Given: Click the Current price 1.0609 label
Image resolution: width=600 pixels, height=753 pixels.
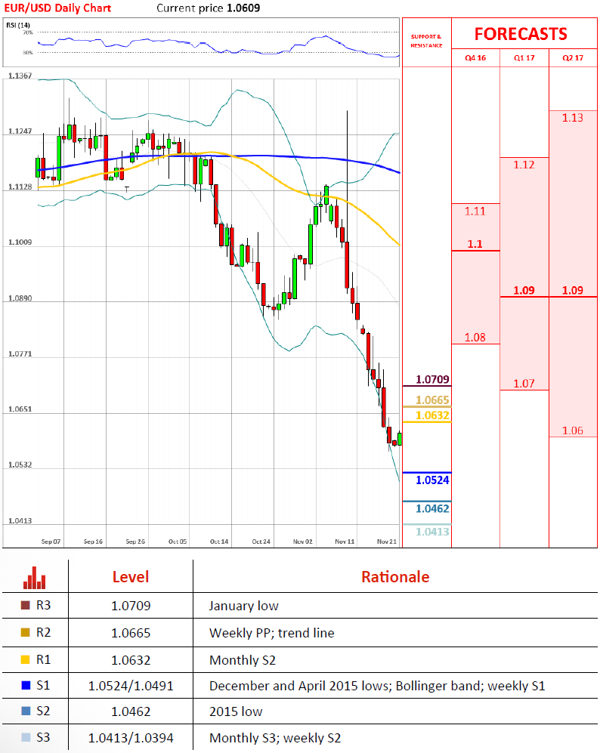Looking at the screenshot, I should click(208, 8).
